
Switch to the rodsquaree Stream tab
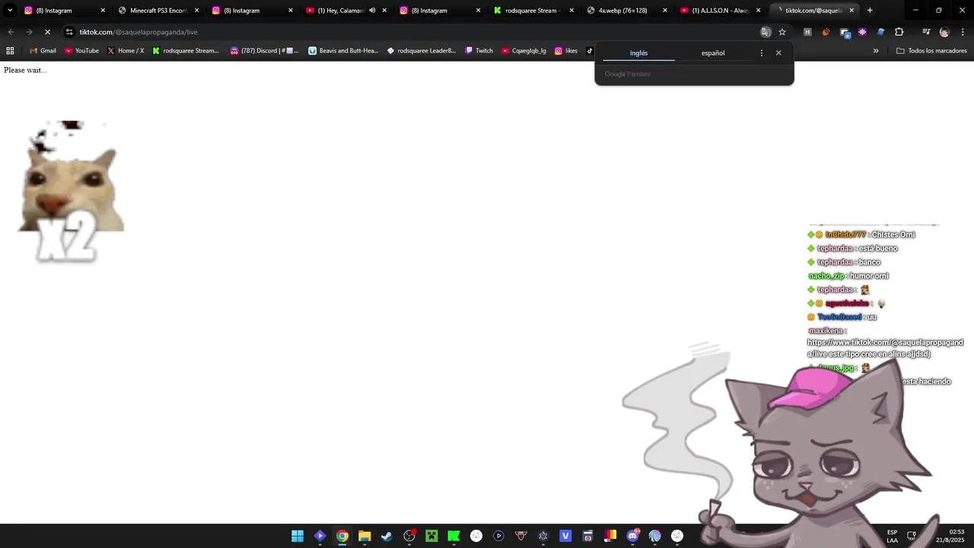pyautogui.click(x=533, y=11)
